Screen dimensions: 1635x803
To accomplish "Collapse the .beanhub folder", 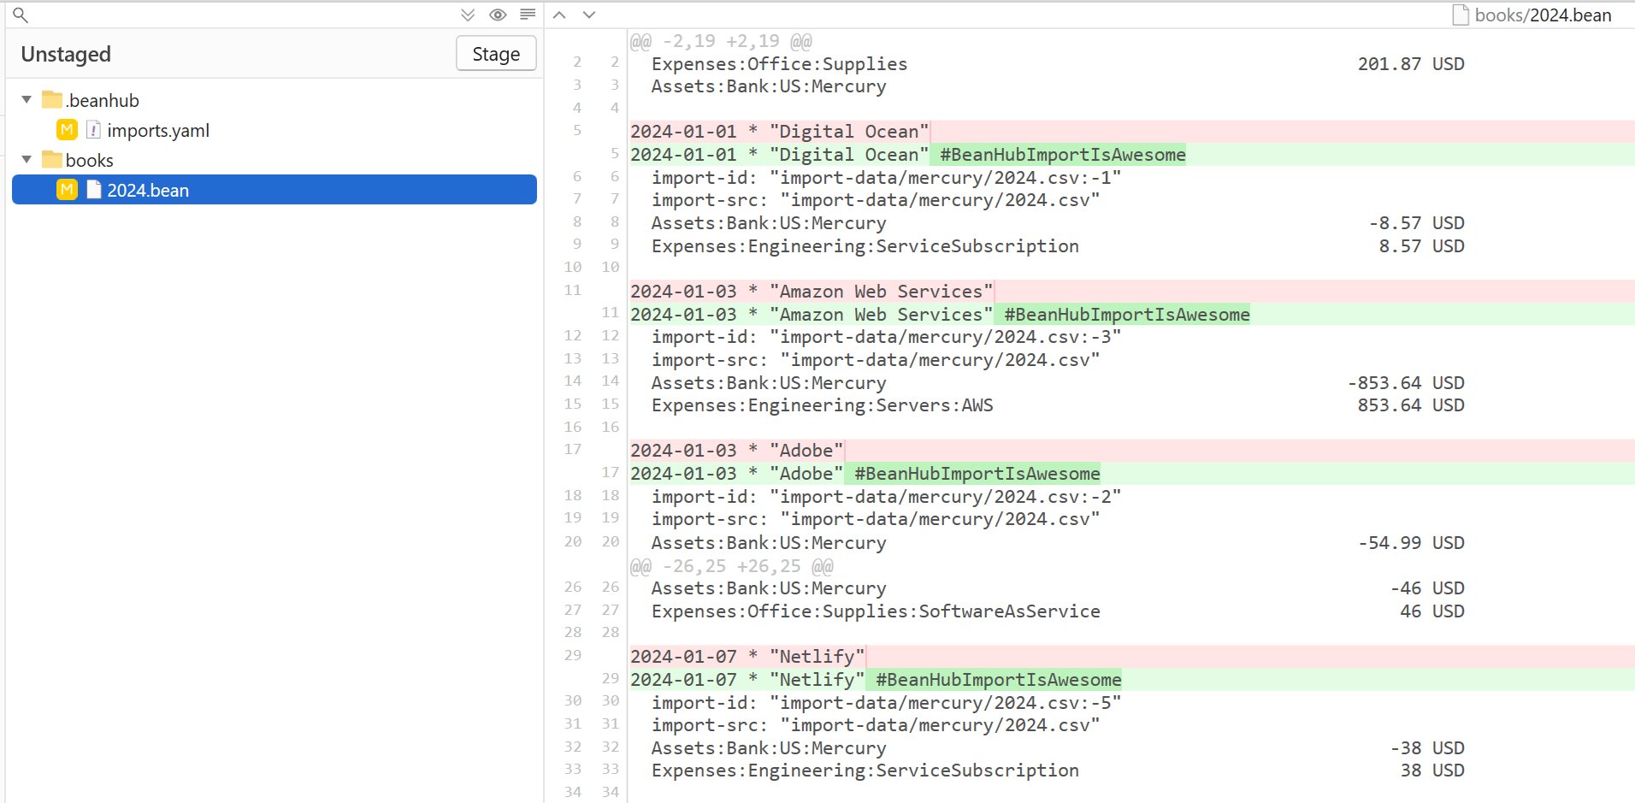I will [x=27, y=98].
